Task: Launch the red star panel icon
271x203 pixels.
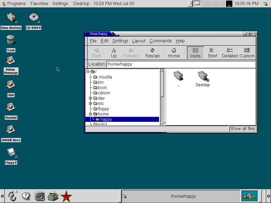Action: pyautogui.click(x=66, y=196)
